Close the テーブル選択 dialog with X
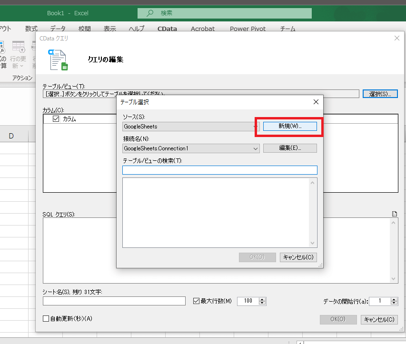 (316, 102)
